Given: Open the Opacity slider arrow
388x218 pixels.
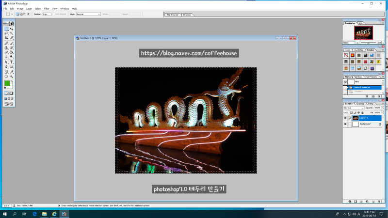Looking at the screenshot, I should 382,108.
